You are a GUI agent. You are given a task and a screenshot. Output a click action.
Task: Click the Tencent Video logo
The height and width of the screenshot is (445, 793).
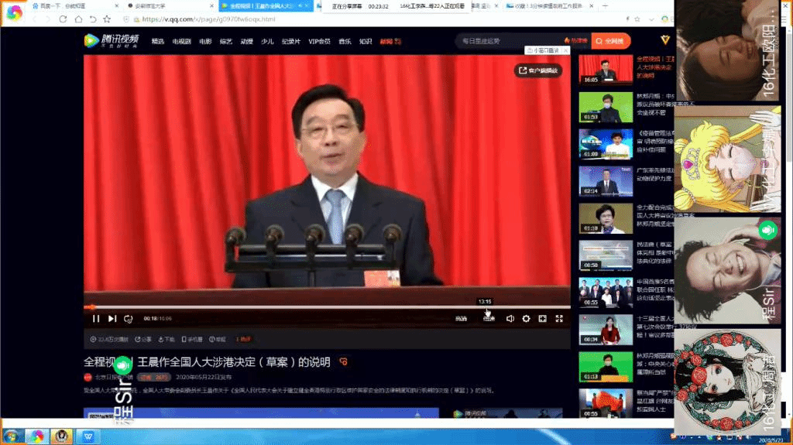(x=112, y=40)
